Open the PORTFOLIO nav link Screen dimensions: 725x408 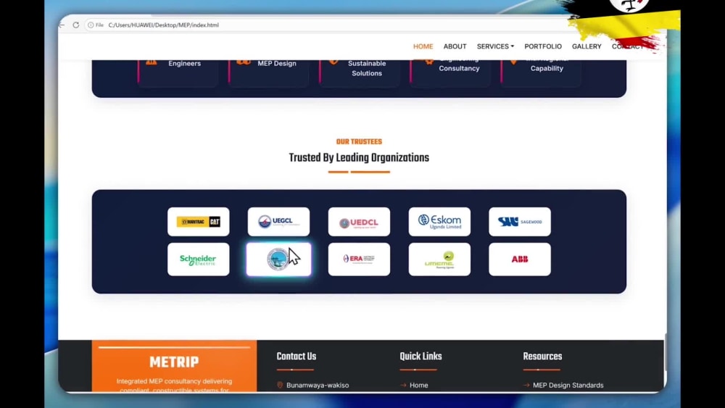543,46
